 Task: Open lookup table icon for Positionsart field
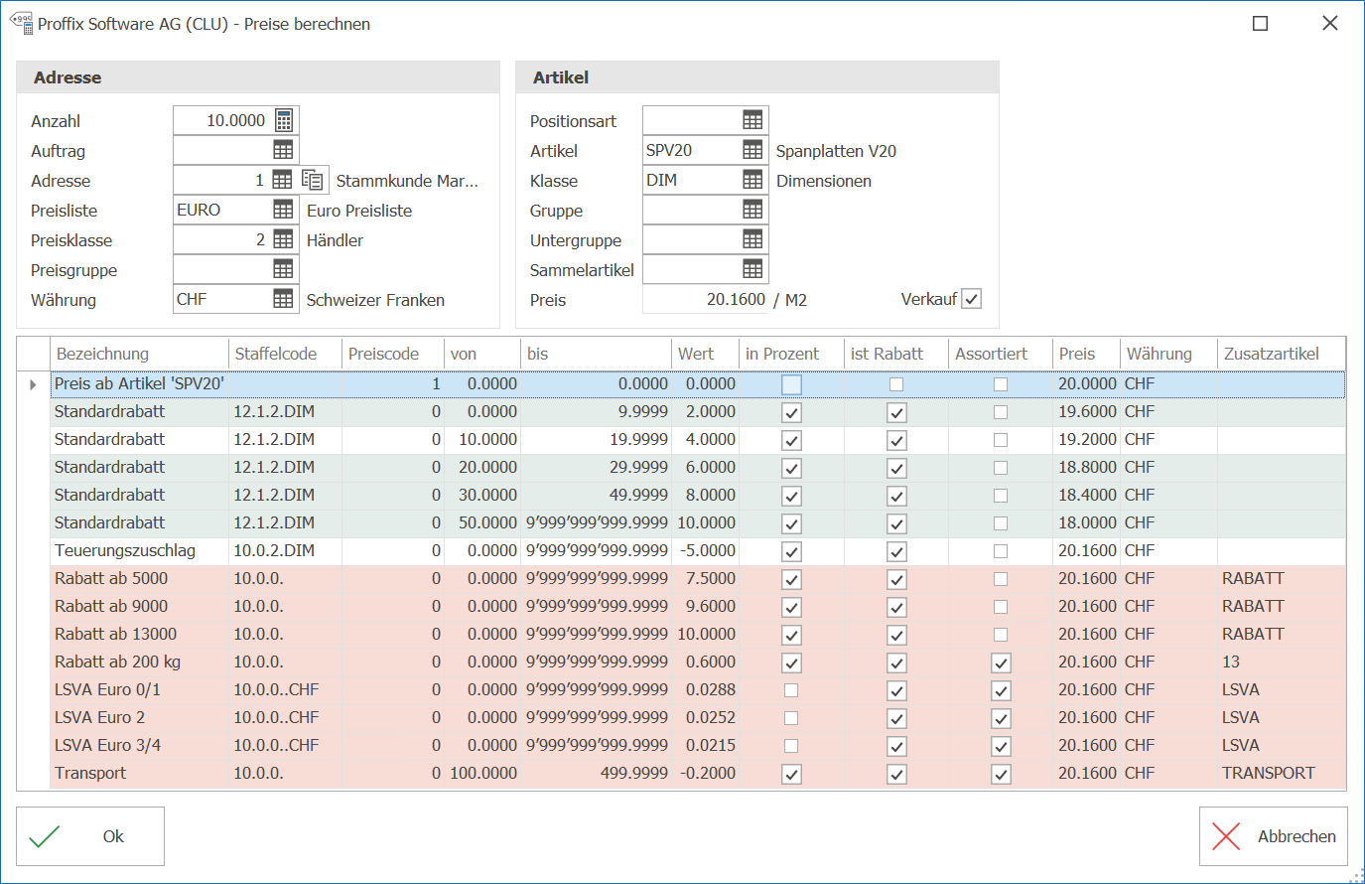(752, 120)
